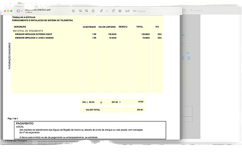The width and height of the screenshot is (242, 157).
Task: Open the sidebar view button
Action: pyautogui.click(x=18, y=11)
